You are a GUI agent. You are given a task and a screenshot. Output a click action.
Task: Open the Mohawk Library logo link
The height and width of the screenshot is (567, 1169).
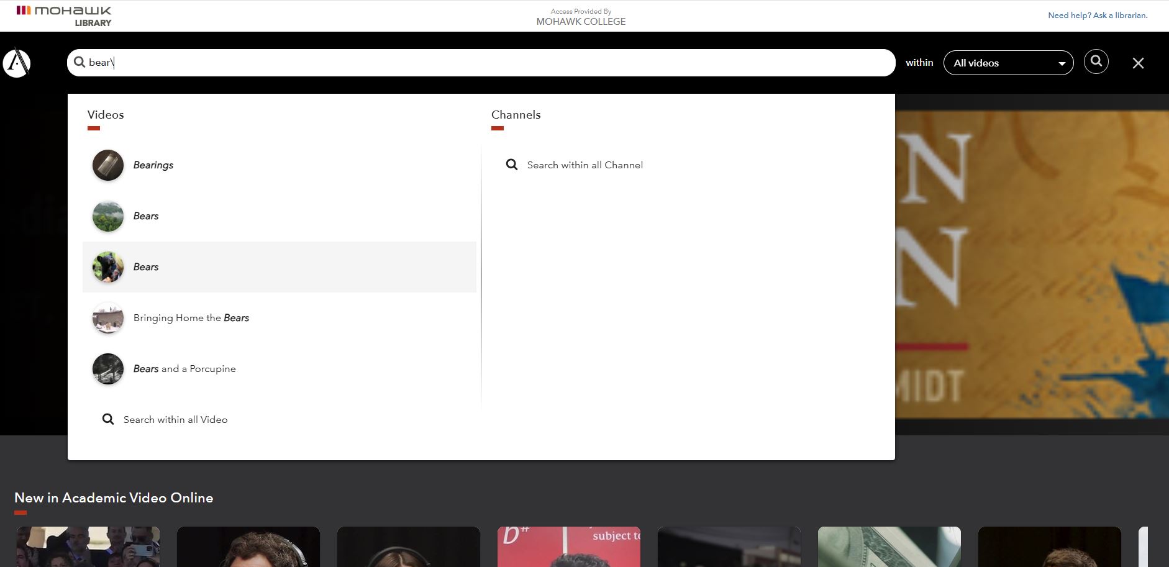tap(64, 16)
